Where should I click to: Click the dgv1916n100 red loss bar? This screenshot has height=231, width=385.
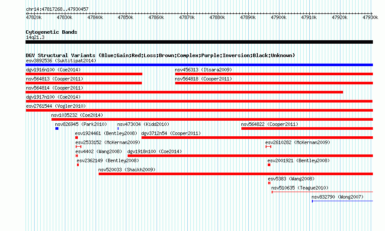[x=84, y=74]
